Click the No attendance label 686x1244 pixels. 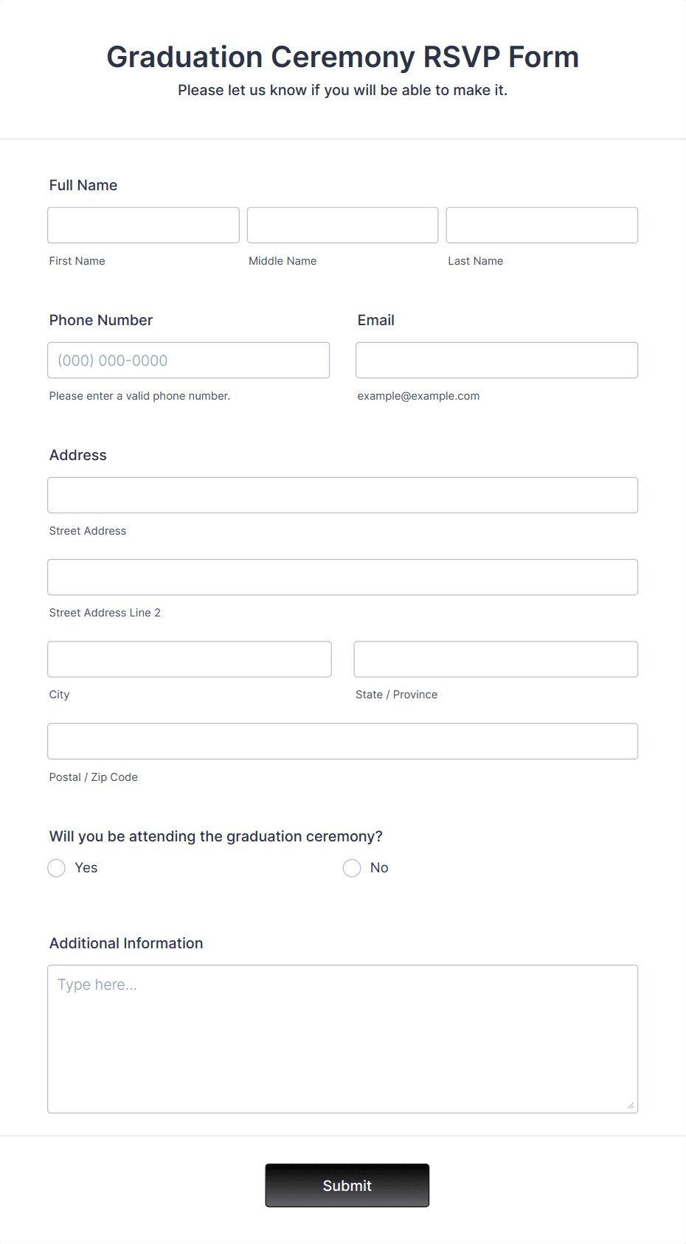click(x=379, y=868)
